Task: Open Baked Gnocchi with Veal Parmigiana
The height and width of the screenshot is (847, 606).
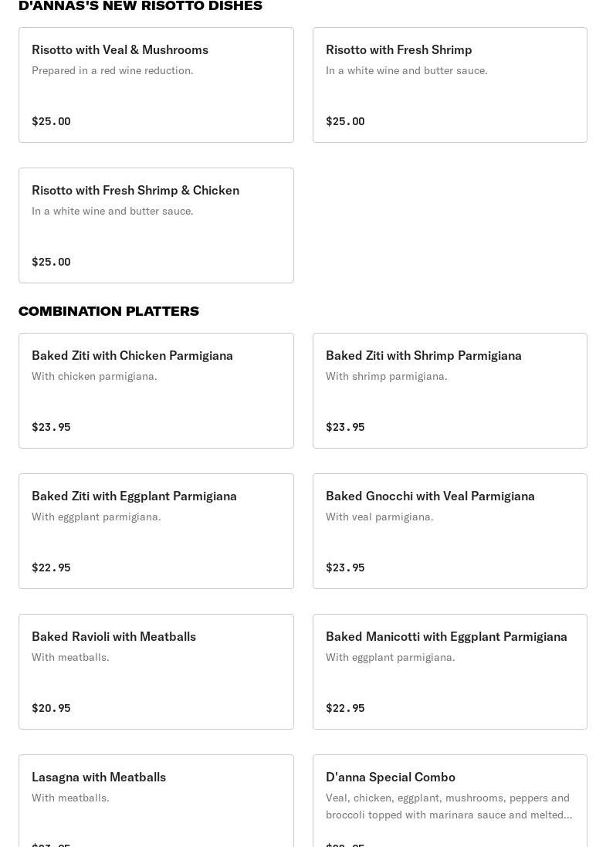Action: [449, 531]
